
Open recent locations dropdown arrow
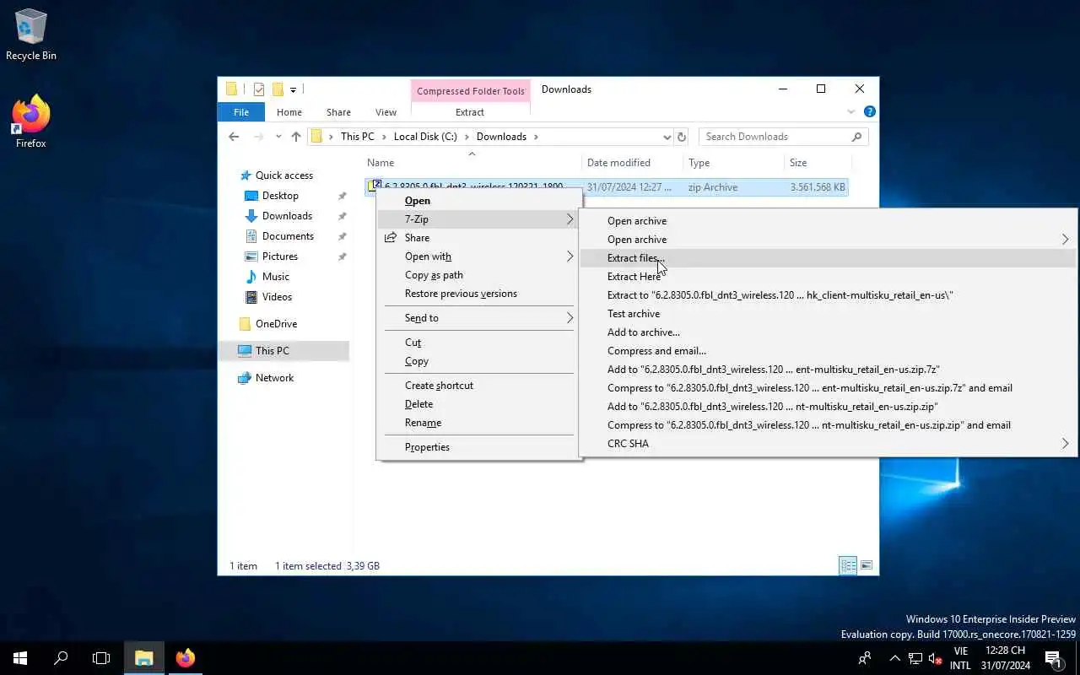pos(278,137)
